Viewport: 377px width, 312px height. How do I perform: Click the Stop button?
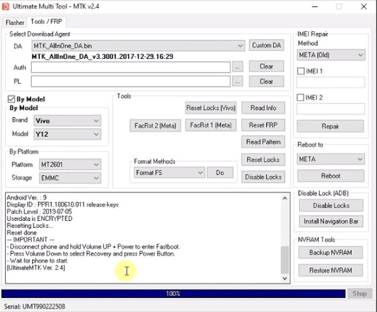[360, 294]
